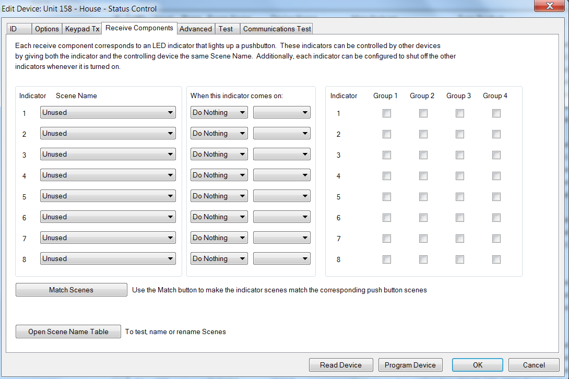Switch to the ID tab
Image resolution: width=569 pixels, height=379 pixels.
(14, 29)
